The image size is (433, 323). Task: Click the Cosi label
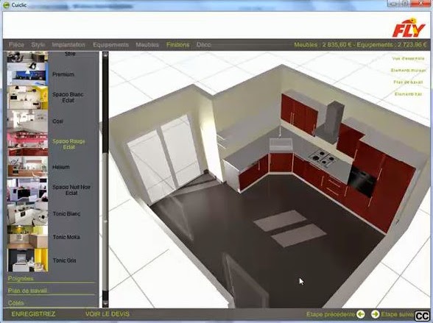pyautogui.click(x=57, y=121)
